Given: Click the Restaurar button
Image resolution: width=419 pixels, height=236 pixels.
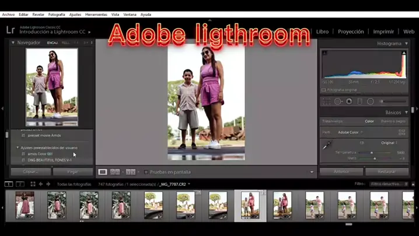Looking at the screenshot, I should [x=387, y=172].
